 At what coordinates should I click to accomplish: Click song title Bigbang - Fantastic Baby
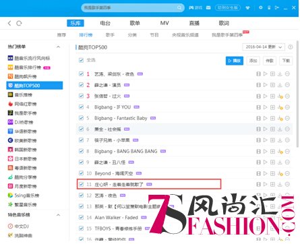tap(121, 118)
